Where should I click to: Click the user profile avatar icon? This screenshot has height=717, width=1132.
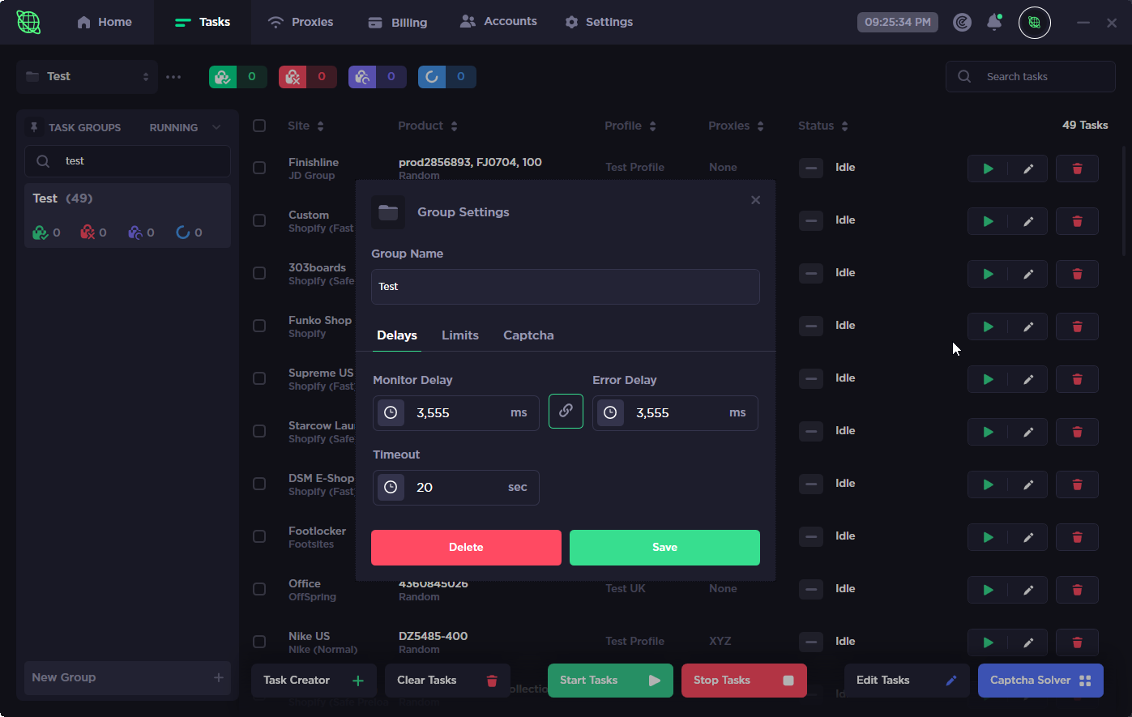(1035, 23)
